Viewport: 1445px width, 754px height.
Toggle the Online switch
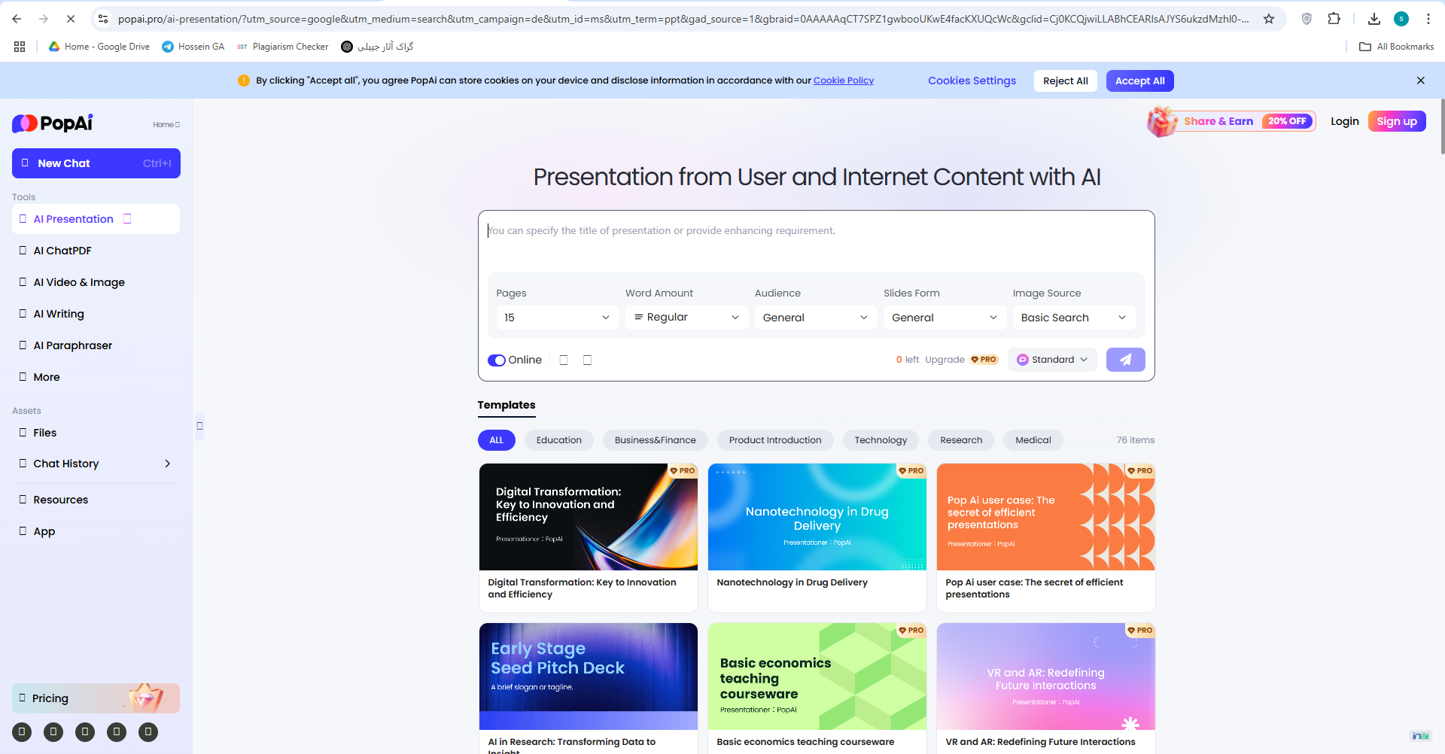[496, 360]
